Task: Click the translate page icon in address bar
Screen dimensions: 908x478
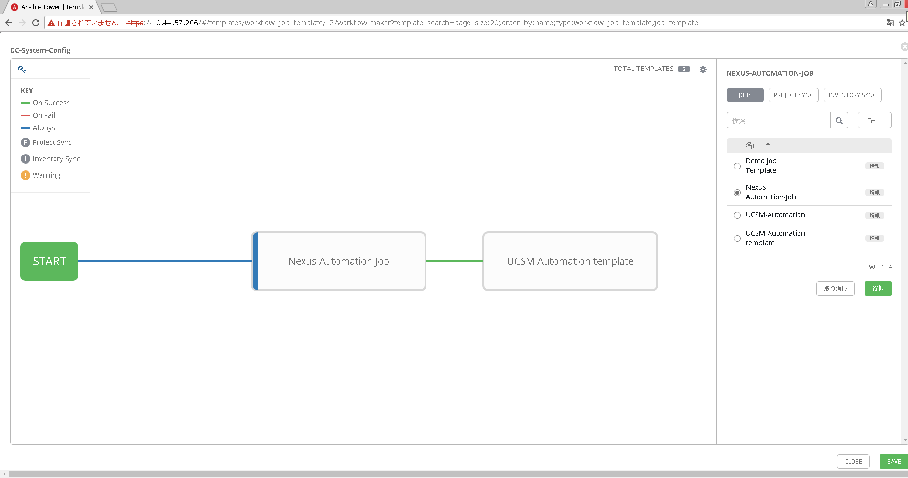Action: 890,23
